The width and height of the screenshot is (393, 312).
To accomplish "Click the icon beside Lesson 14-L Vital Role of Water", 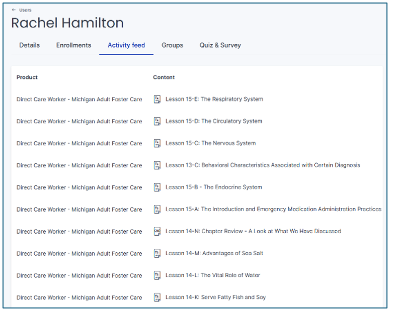I will [157, 275].
